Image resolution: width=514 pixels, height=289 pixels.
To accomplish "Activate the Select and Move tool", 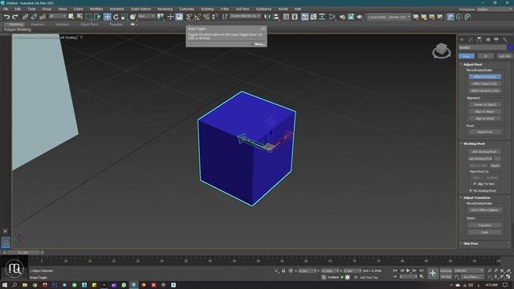I will coord(107,17).
